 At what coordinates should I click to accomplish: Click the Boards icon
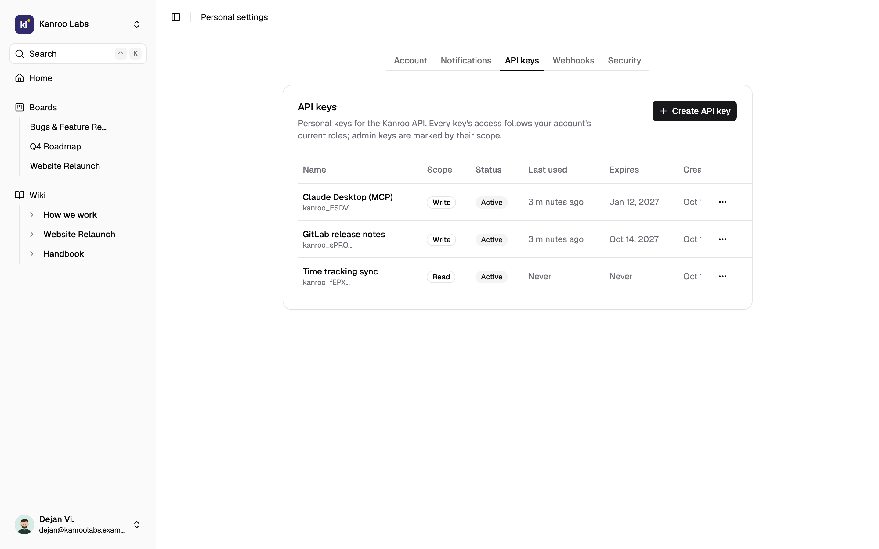[x=20, y=107]
